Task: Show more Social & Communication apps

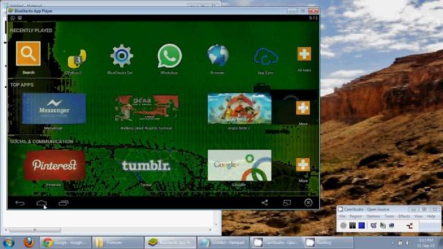Action: [x=303, y=165]
